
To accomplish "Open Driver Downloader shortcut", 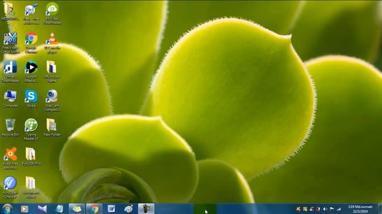I will point(10,71).
